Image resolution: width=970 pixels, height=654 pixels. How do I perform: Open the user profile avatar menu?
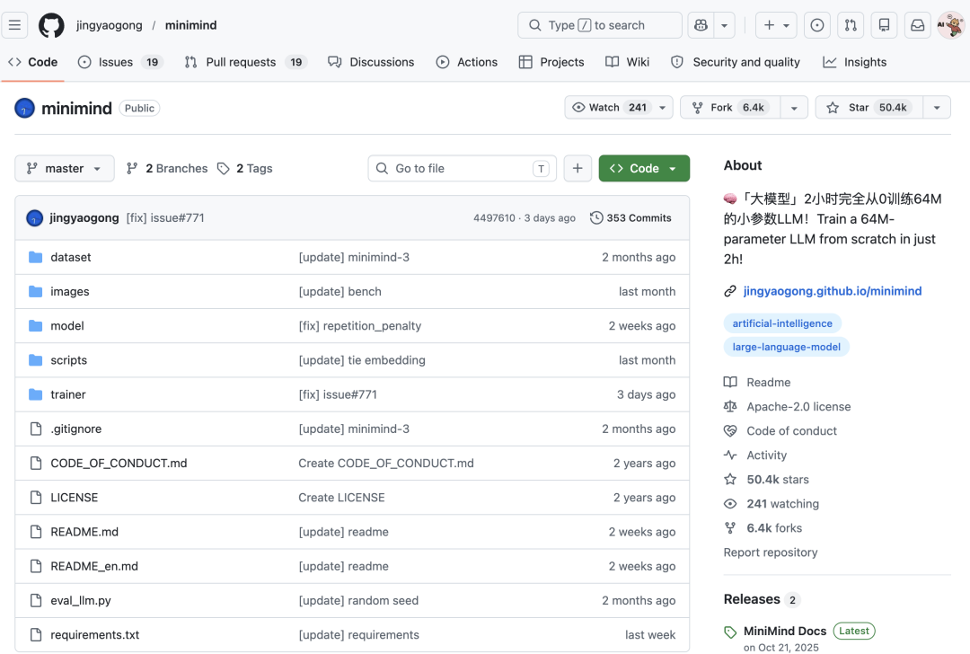coord(951,25)
